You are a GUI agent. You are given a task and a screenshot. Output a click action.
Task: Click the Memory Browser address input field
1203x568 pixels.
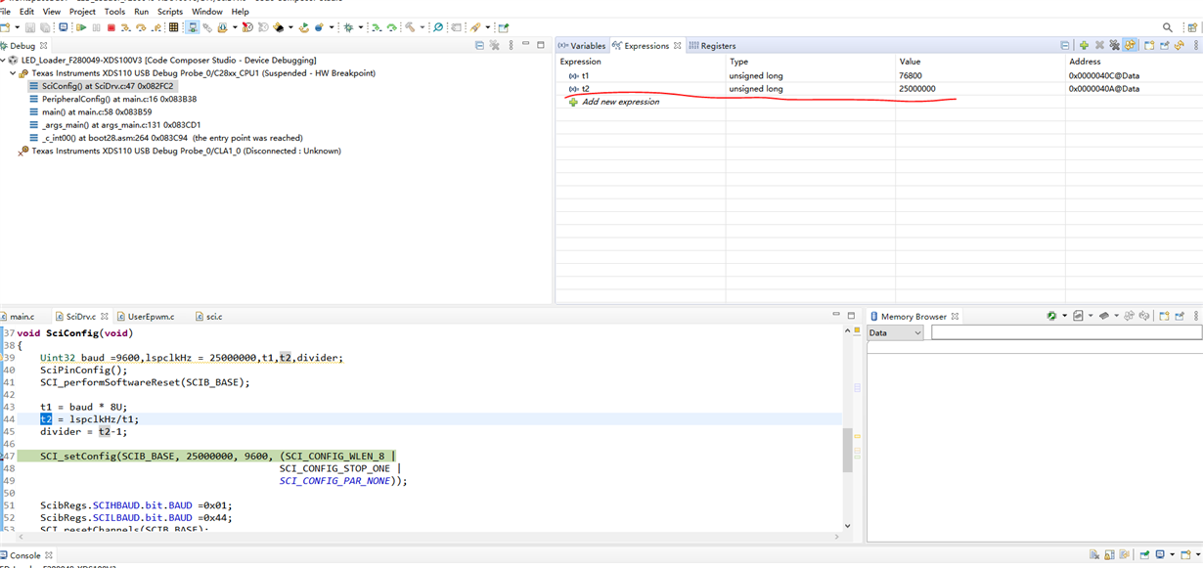(x=1064, y=332)
